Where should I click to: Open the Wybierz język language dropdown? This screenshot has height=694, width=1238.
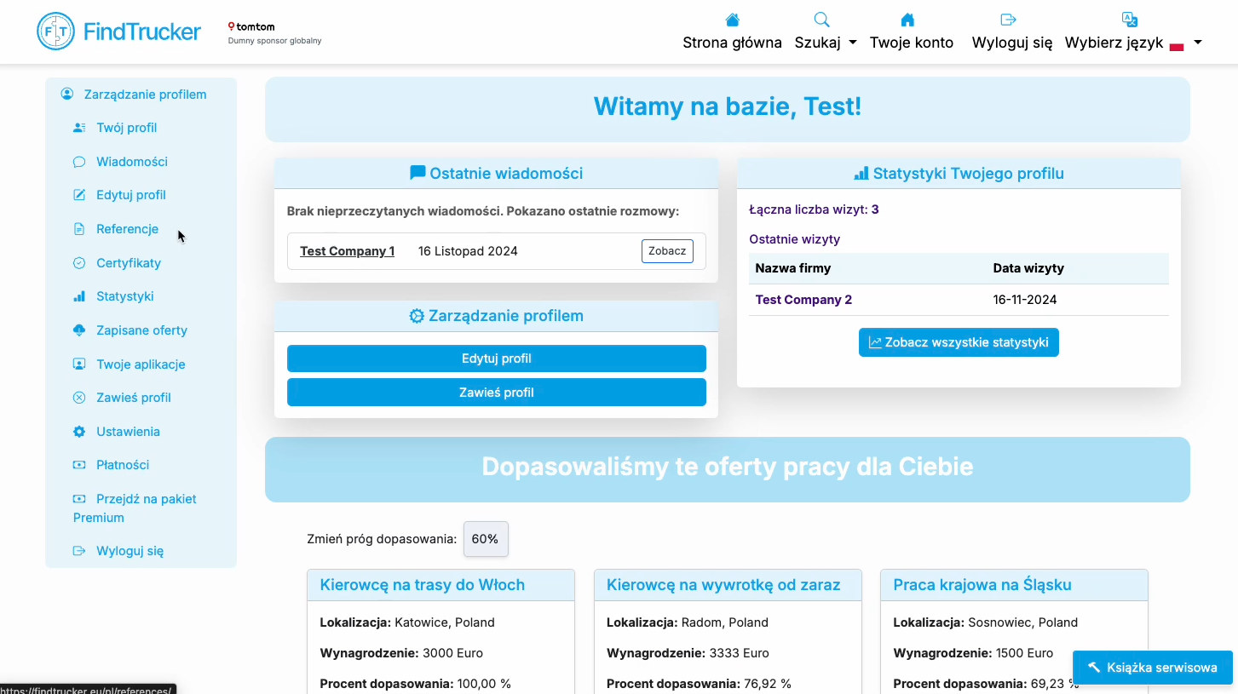pos(1132,43)
